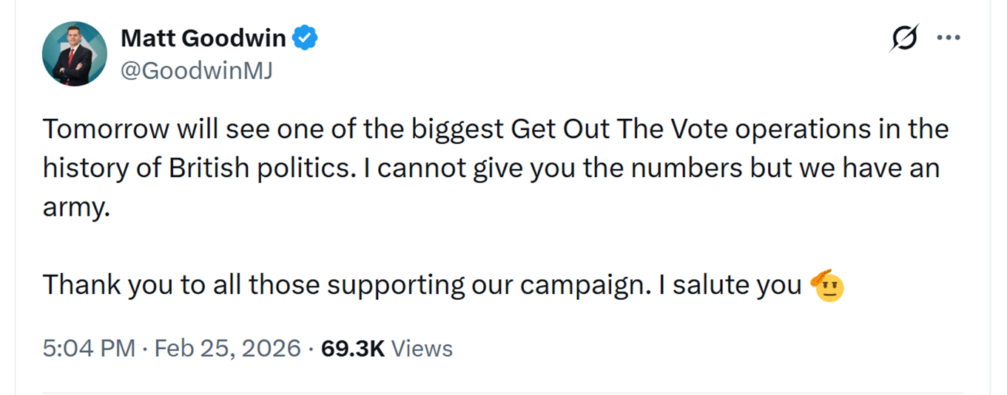1007x395 pixels.
Task: Click the saluting face emoji
Action: pyautogui.click(x=829, y=285)
